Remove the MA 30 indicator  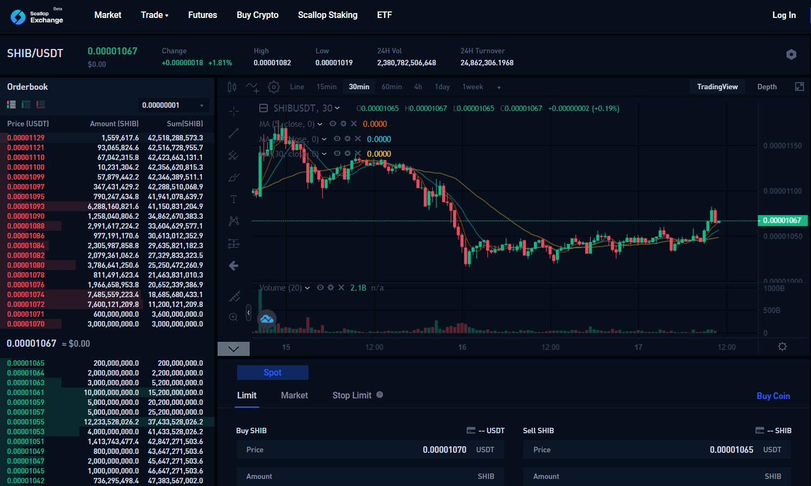(x=358, y=153)
